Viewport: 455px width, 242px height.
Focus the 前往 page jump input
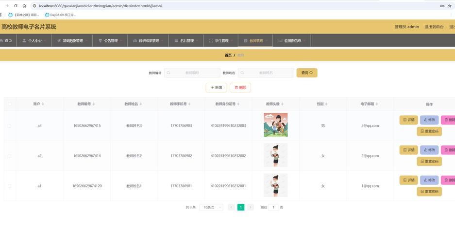273,207
